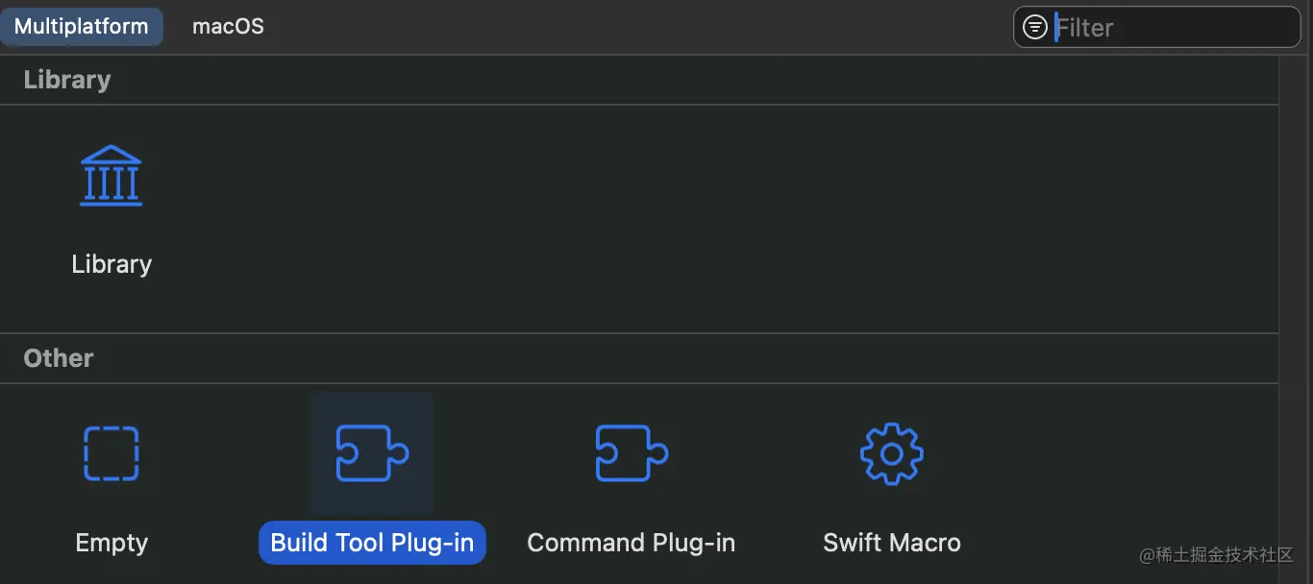Select the Library template building icon
Viewport: 1313px width, 584px height.
tap(111, 176)
